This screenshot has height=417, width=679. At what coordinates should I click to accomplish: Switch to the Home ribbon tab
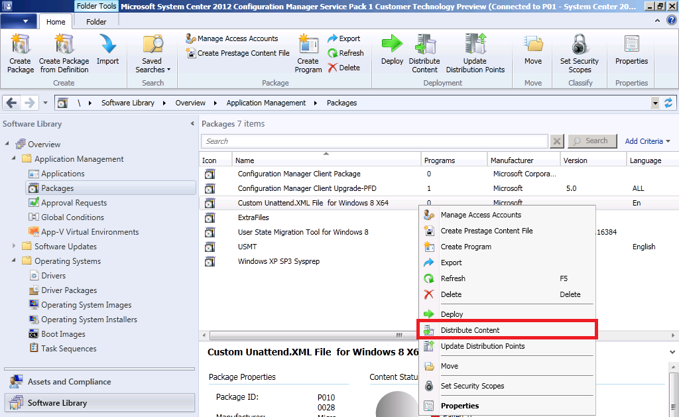point(56,22)
